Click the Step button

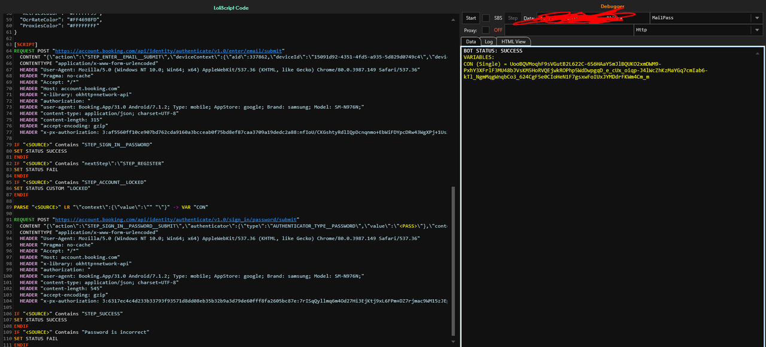[513, 18]
